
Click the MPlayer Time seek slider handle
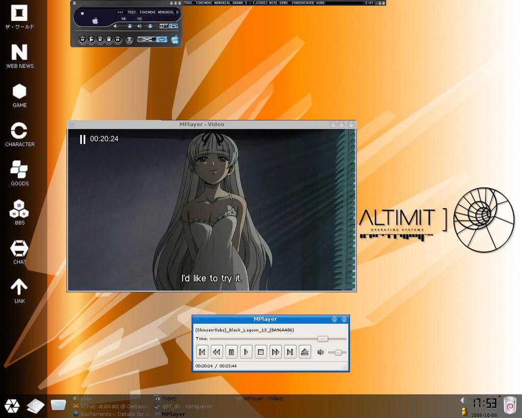[x=322, y=339]
